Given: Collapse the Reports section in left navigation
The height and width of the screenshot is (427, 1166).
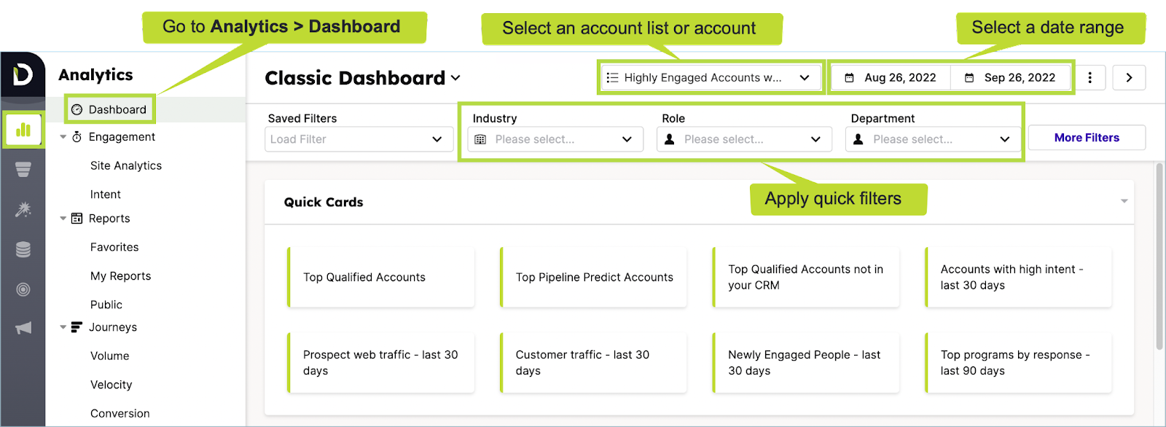Looking at the screenshot, I should [63, 218].
